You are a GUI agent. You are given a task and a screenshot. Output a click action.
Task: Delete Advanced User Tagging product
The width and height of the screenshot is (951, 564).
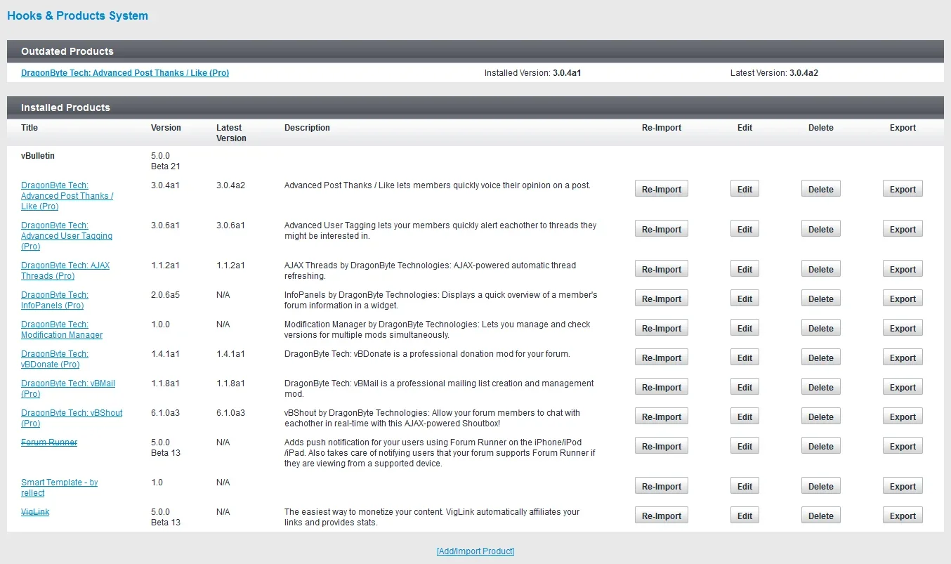pos(821,229)
